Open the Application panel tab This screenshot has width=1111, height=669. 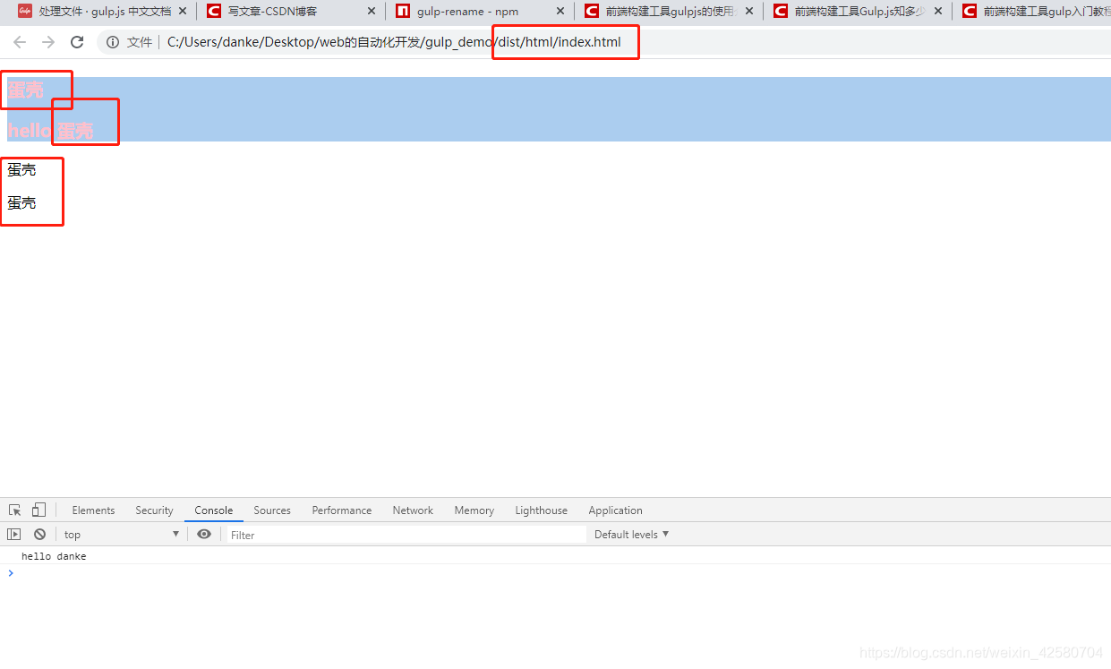[x=615, y=510]
